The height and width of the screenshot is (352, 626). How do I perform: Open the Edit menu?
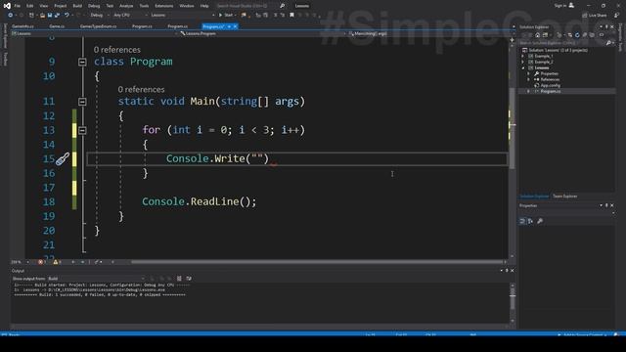30,6
